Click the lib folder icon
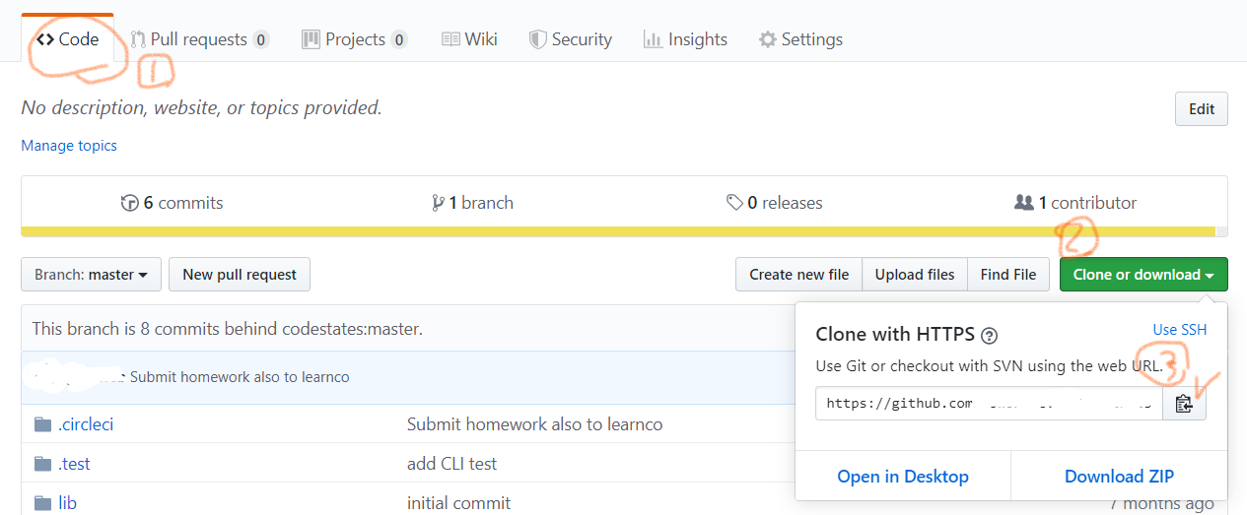Image resolution: width=1247 pixels, height=515 pixels. coord(42,503)
